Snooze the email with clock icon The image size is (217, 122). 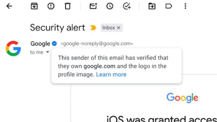point(110,6)
